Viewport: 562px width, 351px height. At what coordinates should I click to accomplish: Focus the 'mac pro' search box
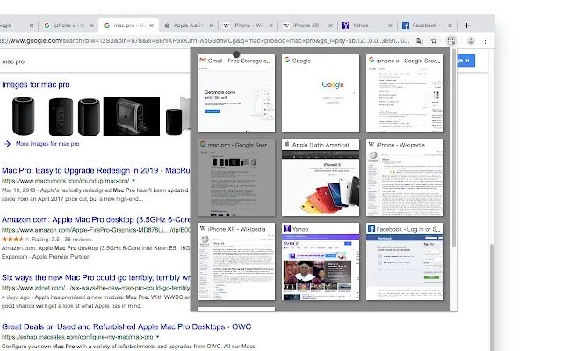(95, 61)
